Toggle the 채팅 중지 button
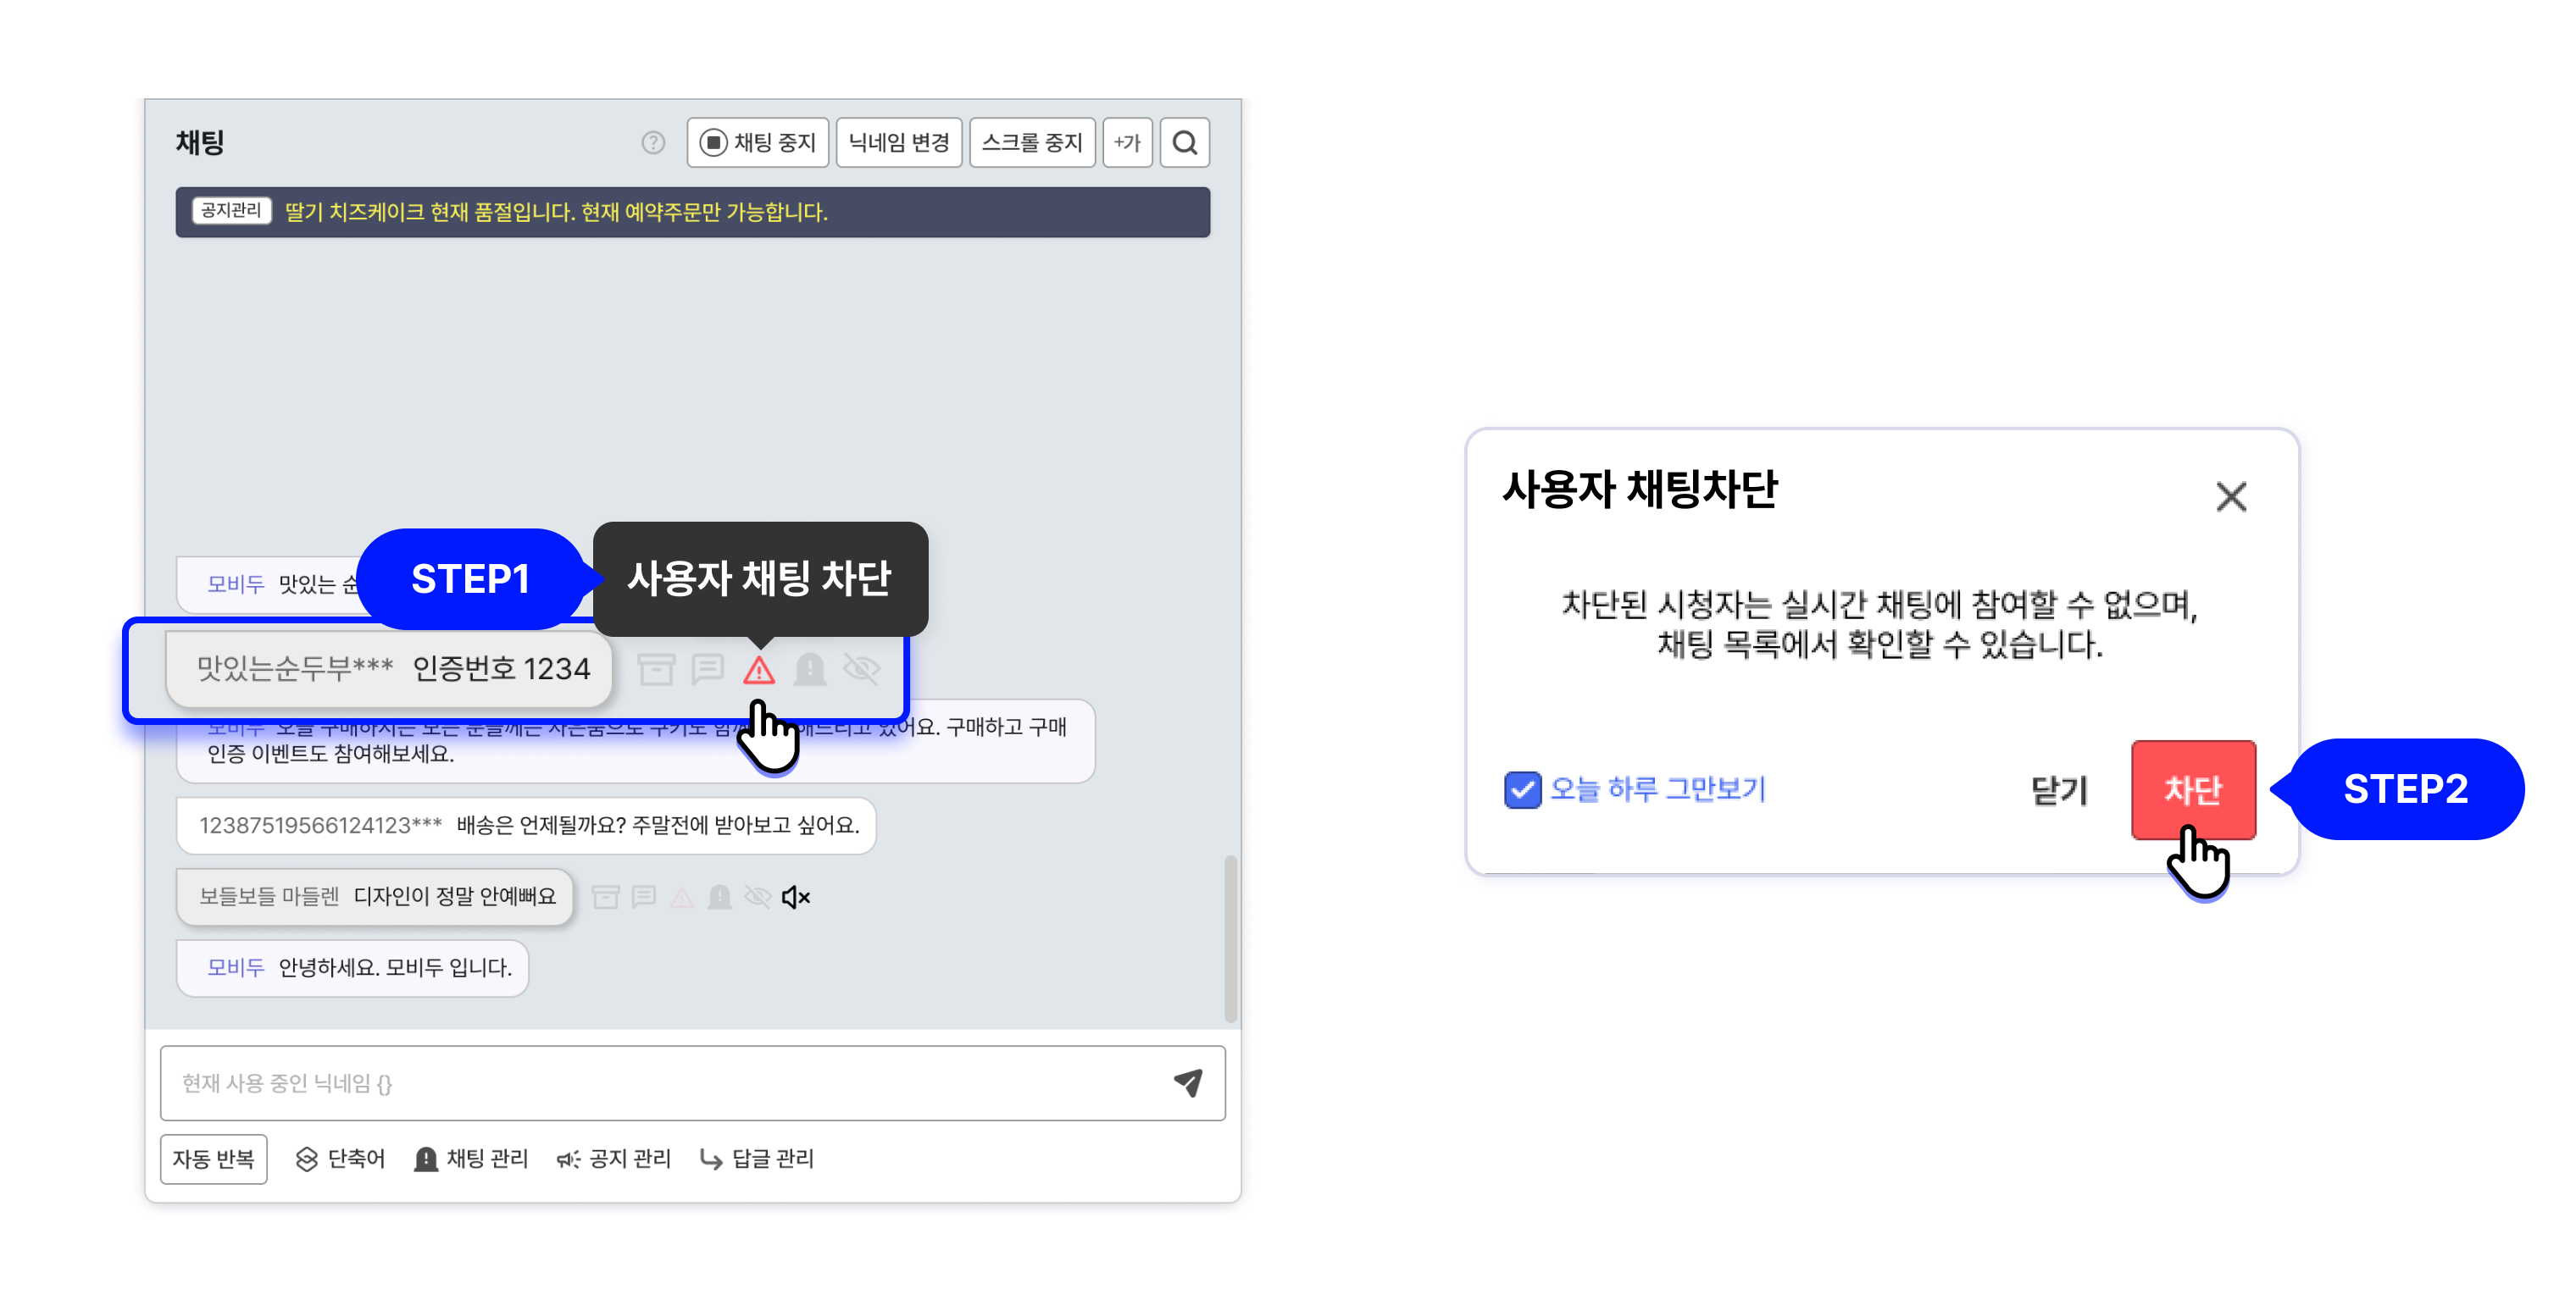The height and width of the screenshot is (1311, 2576). pyautogui.click(x=758, y=143)
